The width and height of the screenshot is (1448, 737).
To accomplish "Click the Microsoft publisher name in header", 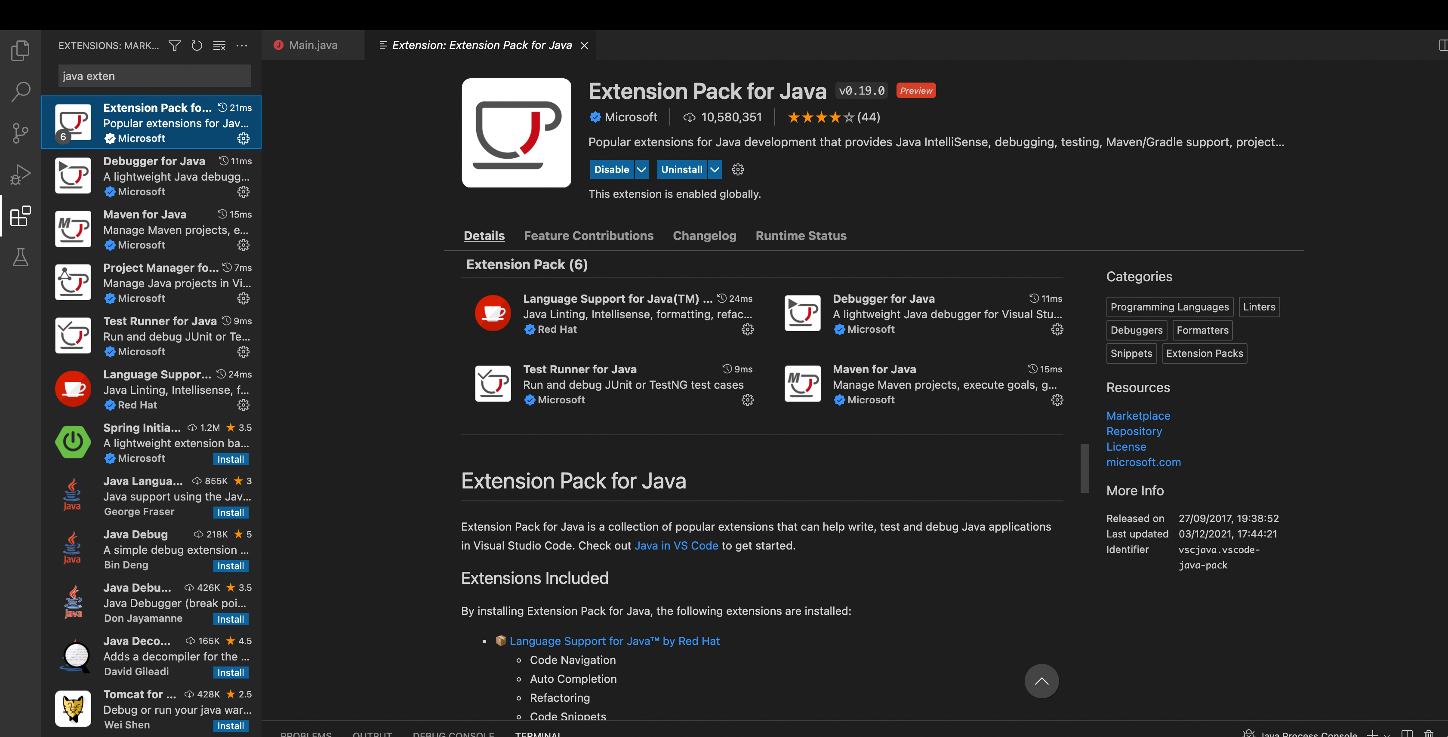I will (631, 117).
